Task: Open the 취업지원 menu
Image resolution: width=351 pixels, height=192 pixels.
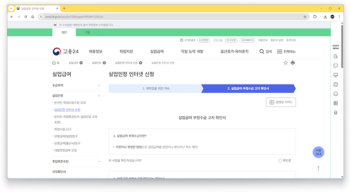Action: coord(126,51)
